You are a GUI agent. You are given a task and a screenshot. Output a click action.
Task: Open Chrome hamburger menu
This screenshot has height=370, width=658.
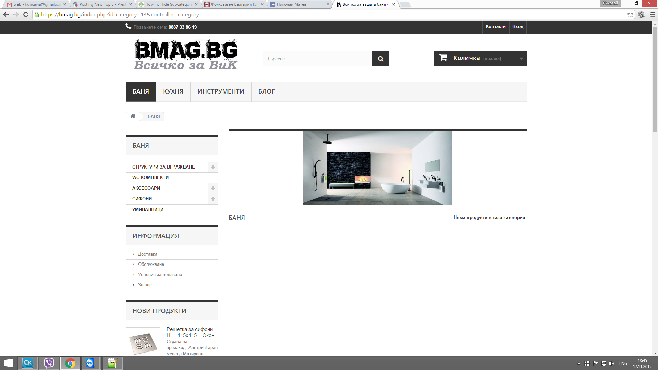point(653,14)
